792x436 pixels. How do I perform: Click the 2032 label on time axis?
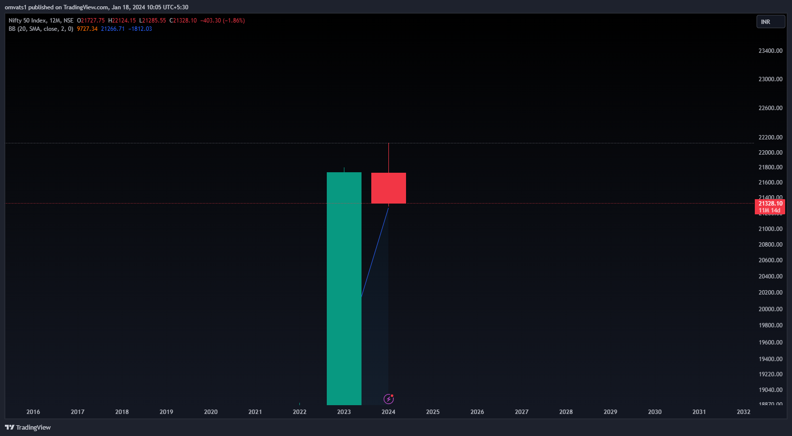click(x=744, y=412)
